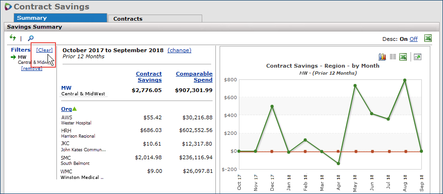Toggle Org column sort order arrow

(74, 109)
